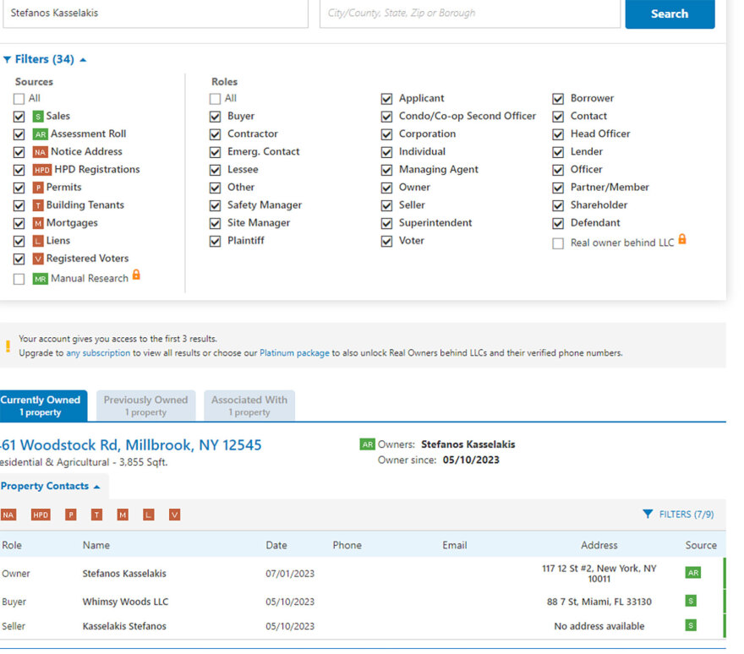Click the NA source icon above contacts table
This screenshot has width=744, height=654.
tap(8, 515)
